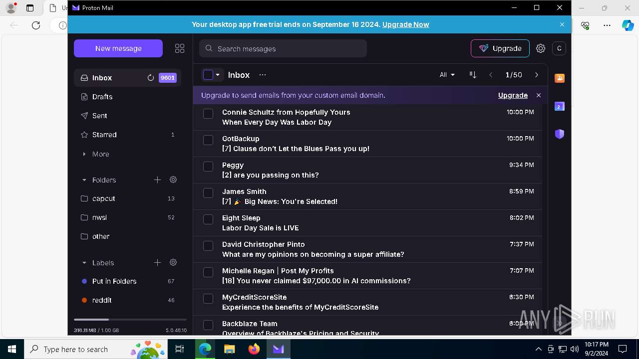Select Connie Schultz email checkbox
The width and height of the screenshot is (639, 359).
point(208,114)
